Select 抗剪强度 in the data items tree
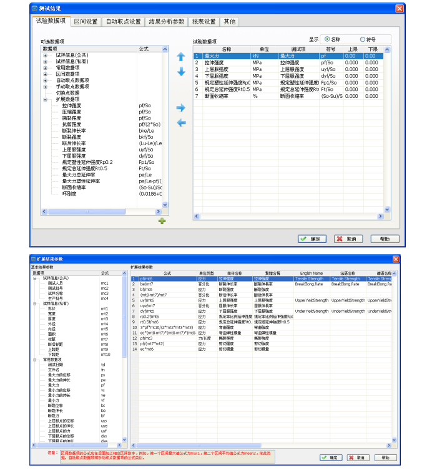422x473 pixels. [72, 125]
